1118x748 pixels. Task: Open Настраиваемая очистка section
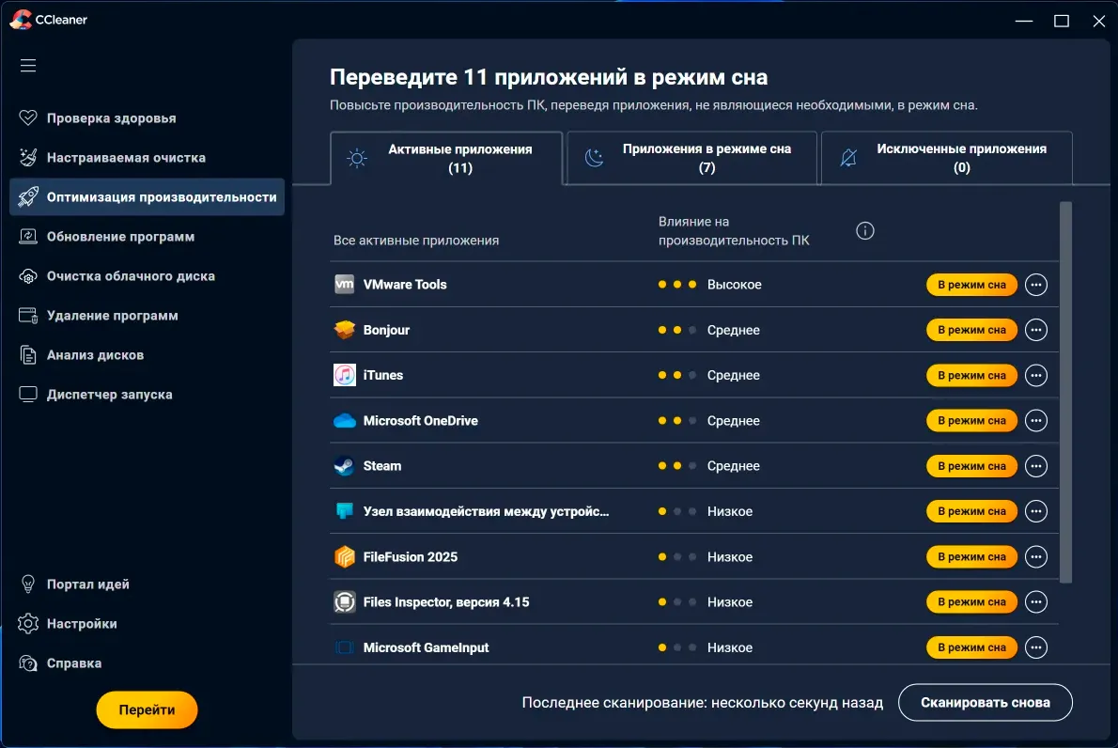pyautogui.click(x=147, y=158)
